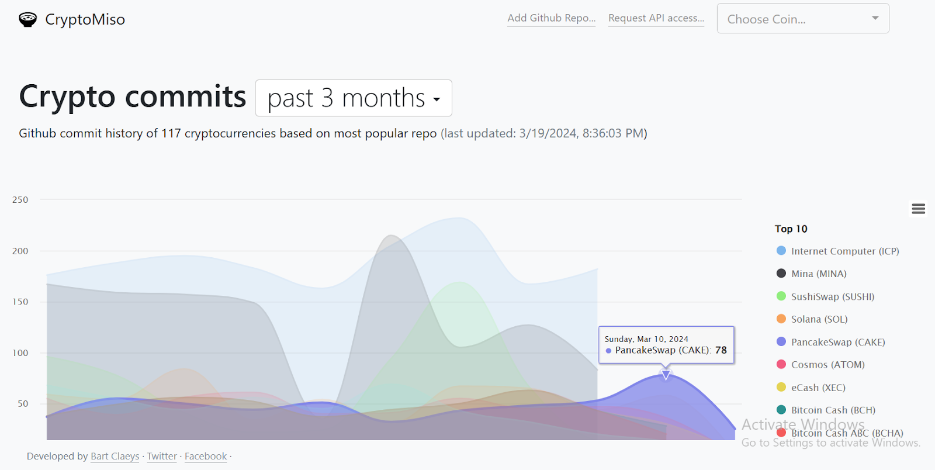Click the Crypto commits heading

[x=133, y=96]
